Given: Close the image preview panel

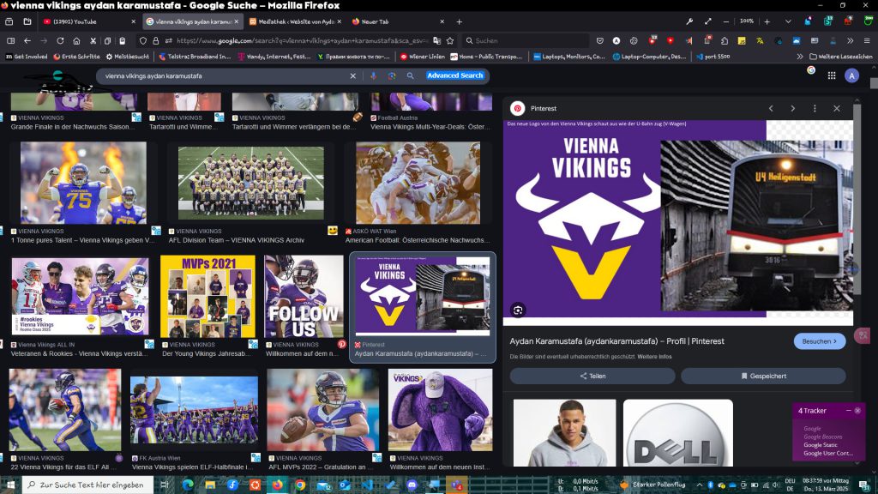Looking at the screenshot, I should pyautogui.click(x=837, y=109).
